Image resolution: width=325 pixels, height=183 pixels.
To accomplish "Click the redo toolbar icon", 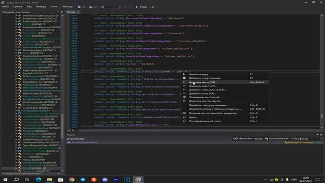I will [x=130, y=7].
